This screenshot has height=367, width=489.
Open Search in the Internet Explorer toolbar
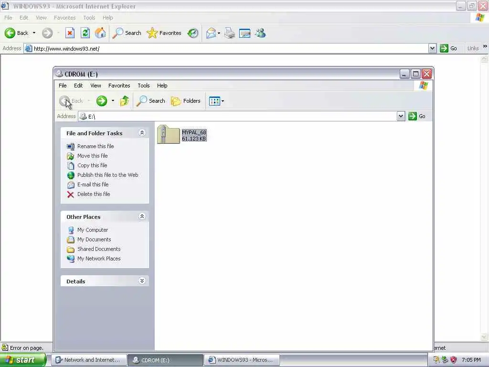[x=127, y=33]
